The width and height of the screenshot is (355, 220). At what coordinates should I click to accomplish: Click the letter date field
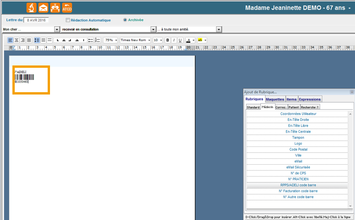click(36, 20)
